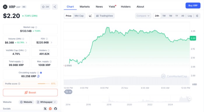Screen dimensions: 204x112
Task: Select the All time range
Action: click(183, 16)
